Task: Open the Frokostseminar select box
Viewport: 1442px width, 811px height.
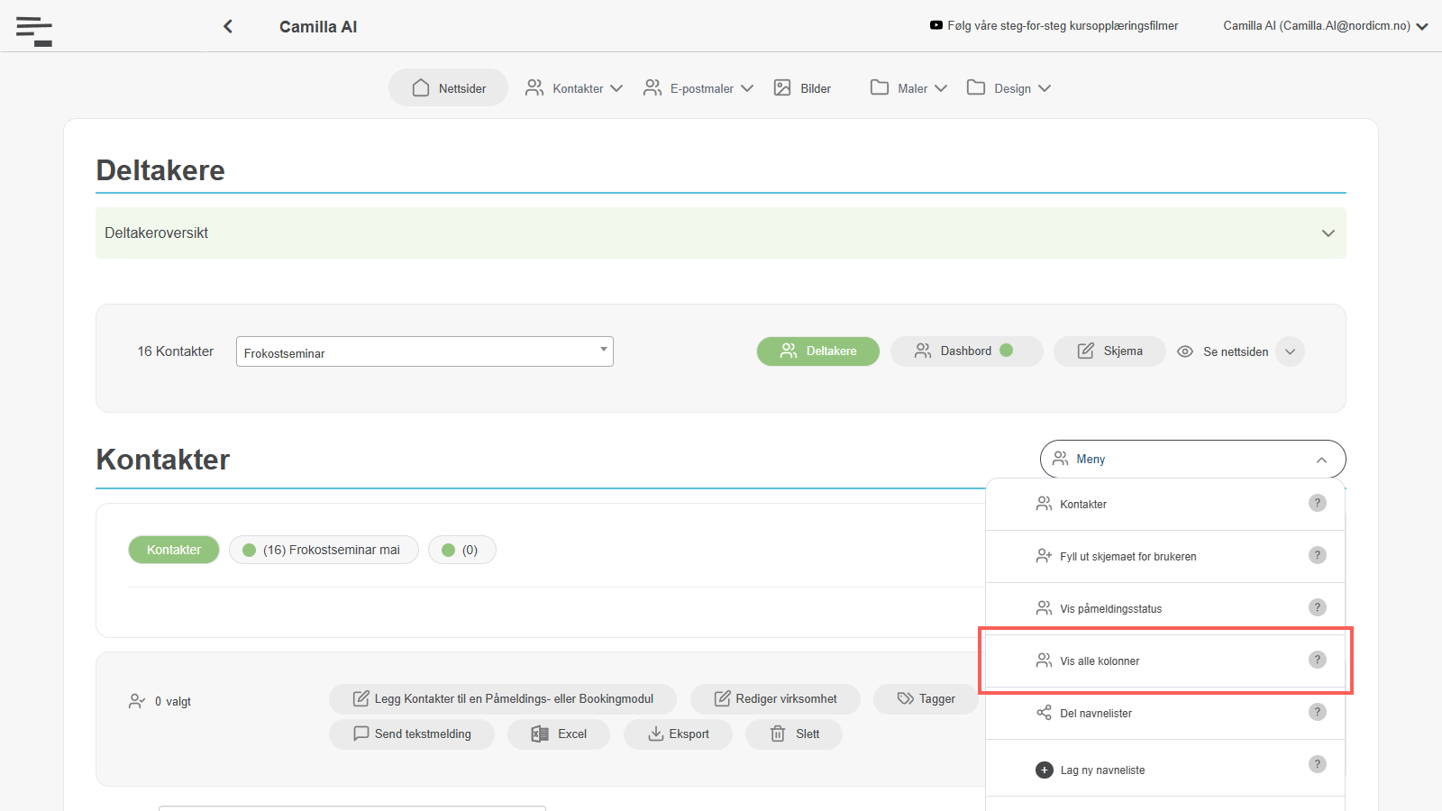Action: (424, 351)
